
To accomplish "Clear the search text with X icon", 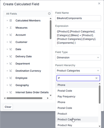I will point(97,78).
